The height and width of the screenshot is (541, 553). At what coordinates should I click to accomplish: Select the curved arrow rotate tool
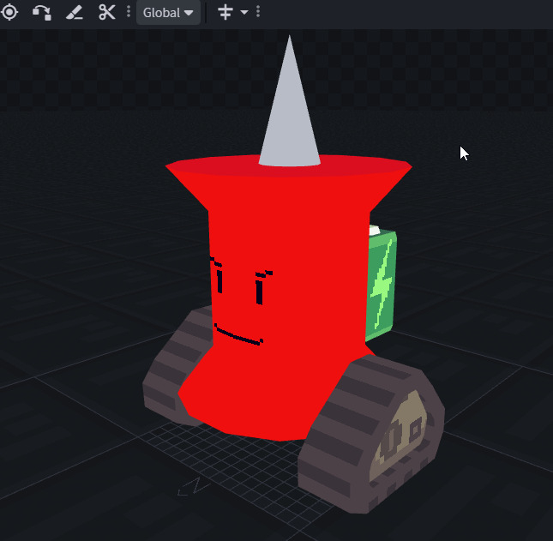(41, 13)
